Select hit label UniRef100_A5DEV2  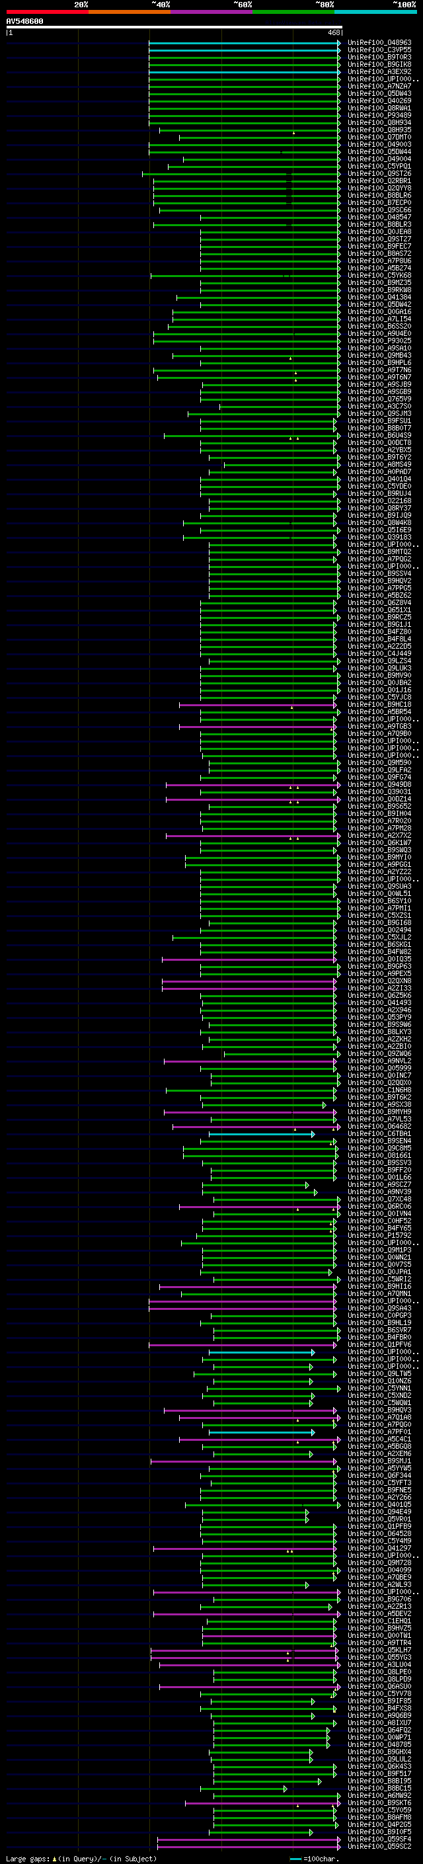(379, 1613)
